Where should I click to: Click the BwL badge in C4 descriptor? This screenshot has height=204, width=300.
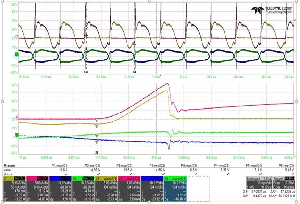click(86, 178)
